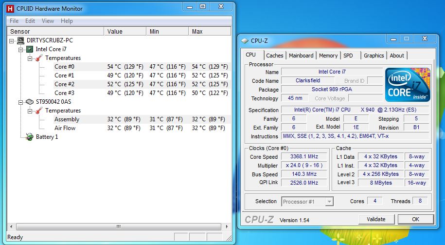Click the Cores count value 4
This screenshot has width=445, height=245.
tap(374, 201)
